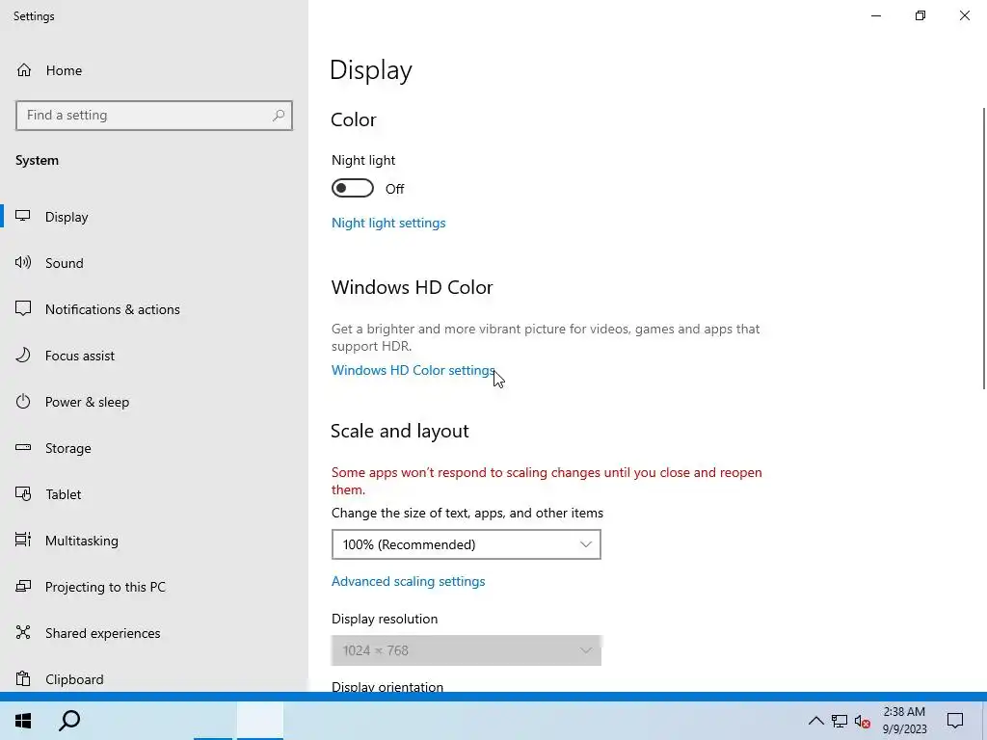Click the Display page heading
Screen dimensions: 987x740
coord(371,70)
